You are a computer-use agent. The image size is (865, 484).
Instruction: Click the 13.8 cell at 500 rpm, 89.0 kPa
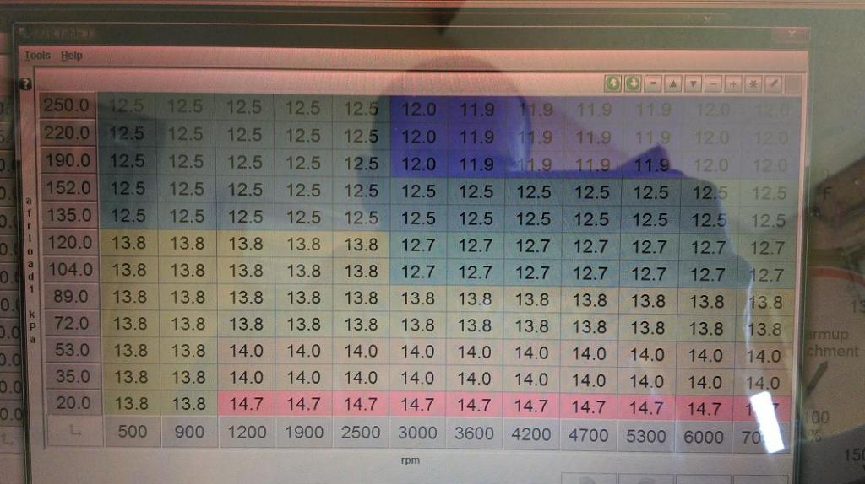(x=130, y=298)
